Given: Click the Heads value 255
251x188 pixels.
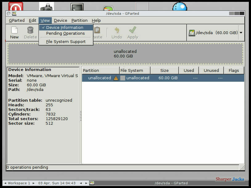Looking at the screenshot, I should [x=49, y=105].
